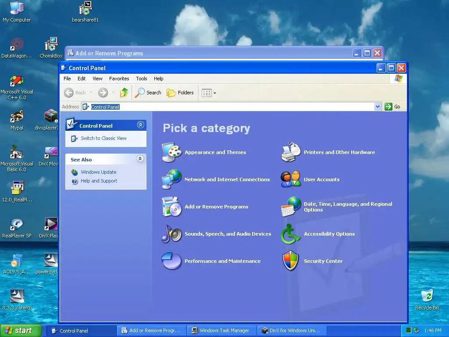Switch to Windows Task Manager taskbar button
Screen dimensions: 449x337
click(221, 330)
